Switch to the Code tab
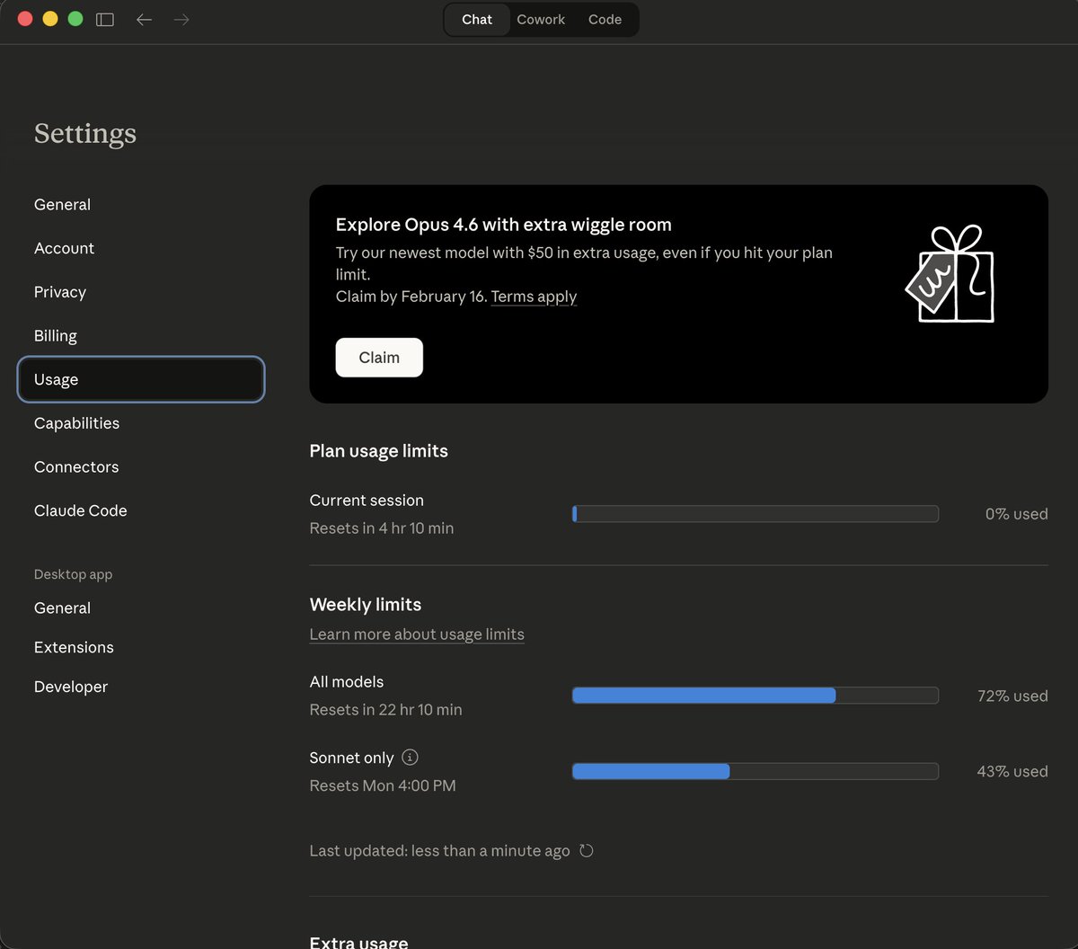This screenshot has height=949, width=1078. 605,19
